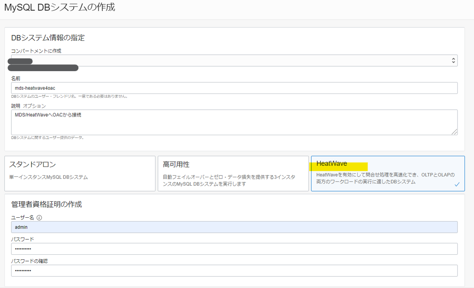This screenshot has height=288, width=474.
Task: Click the コンパートメントに作成 label
Action: click(x=36, y=51)
